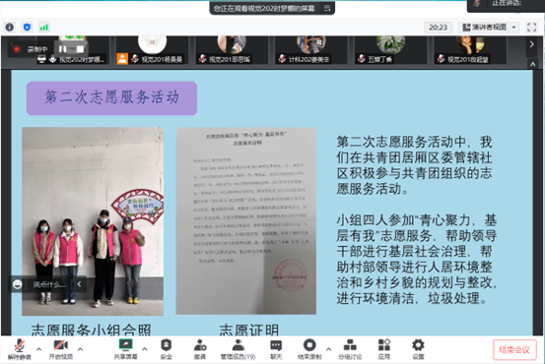Turn on the video camera
The image size is (545, 364).
pyautogui.click(x=61, y=348)
